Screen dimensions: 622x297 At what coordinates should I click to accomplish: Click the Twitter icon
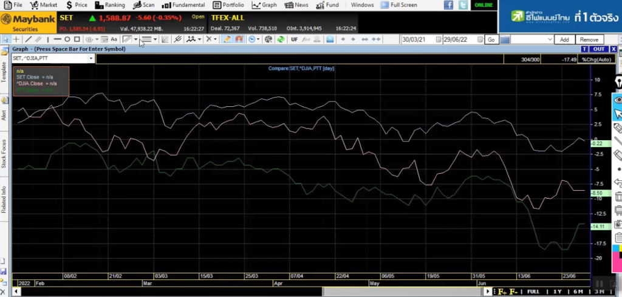[x=462, y=5]
